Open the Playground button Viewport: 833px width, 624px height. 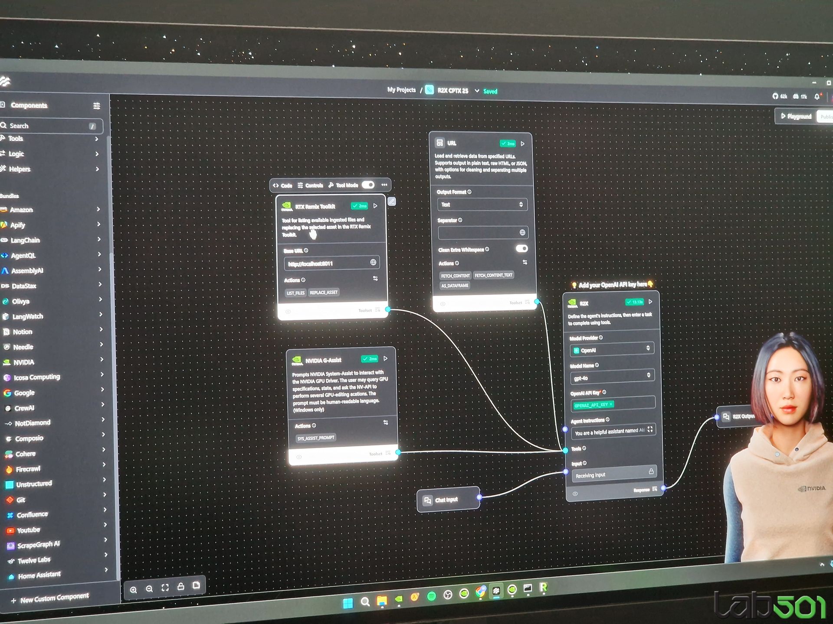pyautogui.click(x=796, y=116)
